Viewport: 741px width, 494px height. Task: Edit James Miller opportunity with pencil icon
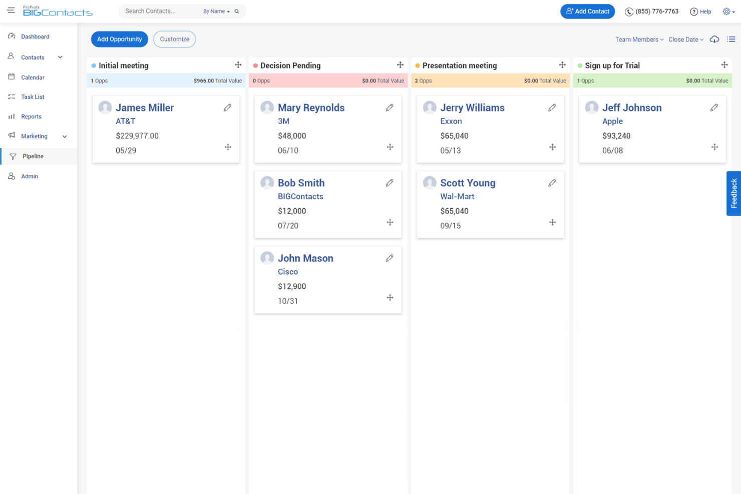pos(227,108)
